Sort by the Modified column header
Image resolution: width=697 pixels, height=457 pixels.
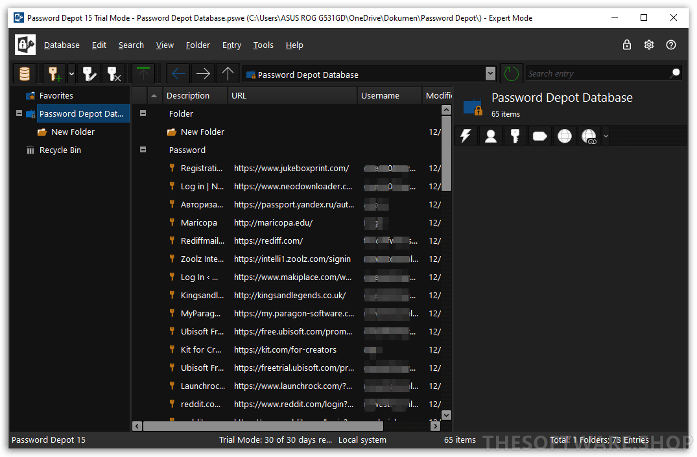click(x=438, y=95)
